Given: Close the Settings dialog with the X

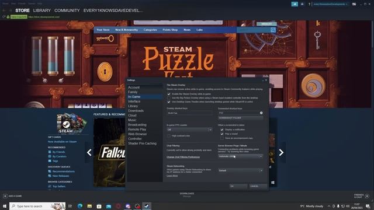Looking at the screenshot, I should (x=266, y=80).
